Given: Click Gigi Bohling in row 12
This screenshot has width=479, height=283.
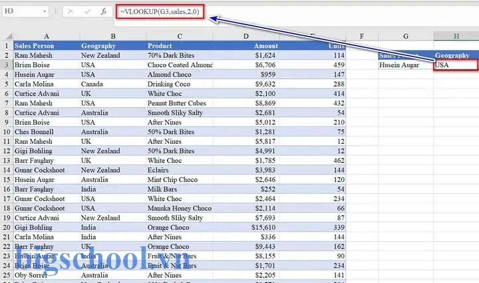Looking at the screenshot, I should (x=47, y=151).
